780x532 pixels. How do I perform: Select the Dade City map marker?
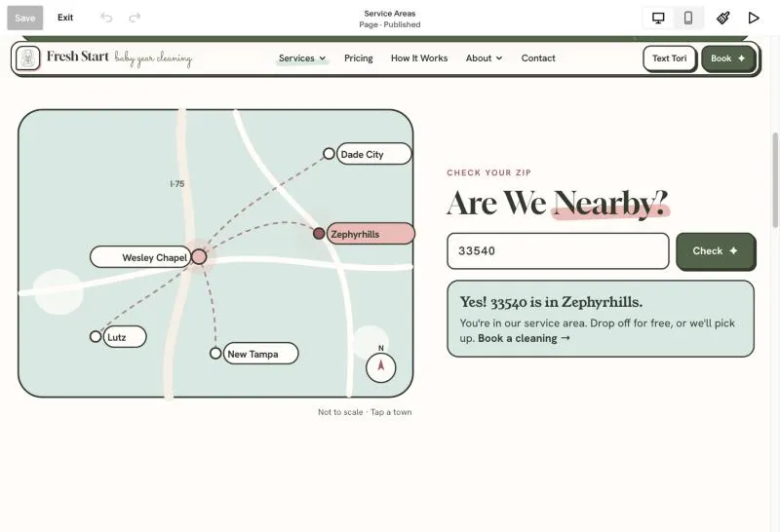point(329,154)
